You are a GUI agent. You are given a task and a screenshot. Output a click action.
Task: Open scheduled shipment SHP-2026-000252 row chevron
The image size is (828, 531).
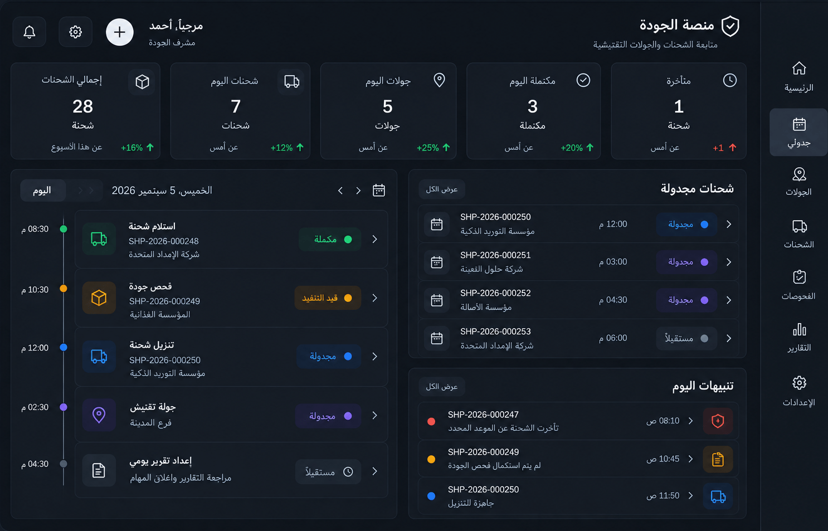point(729,300)
